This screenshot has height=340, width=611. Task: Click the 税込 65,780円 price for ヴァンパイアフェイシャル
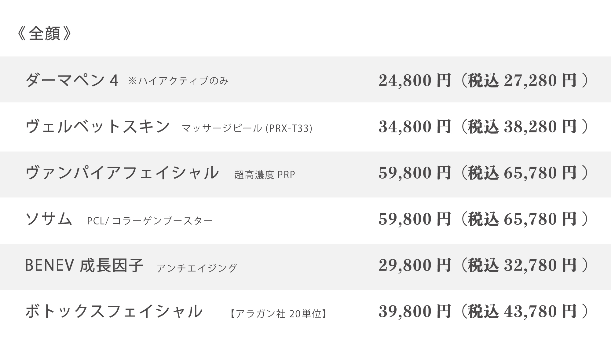coord(522,173)
